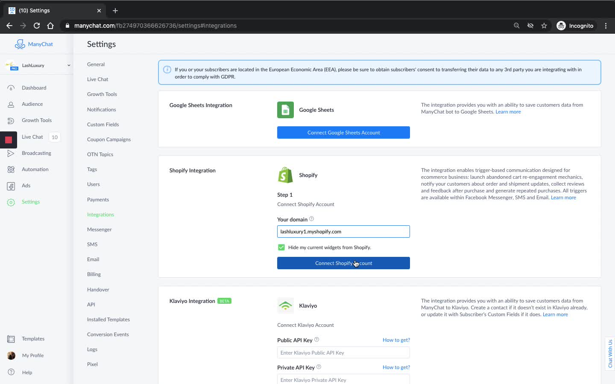Screen dimensions: 615x384
Task: Open the Payments settings section
Action: (98, 200)
